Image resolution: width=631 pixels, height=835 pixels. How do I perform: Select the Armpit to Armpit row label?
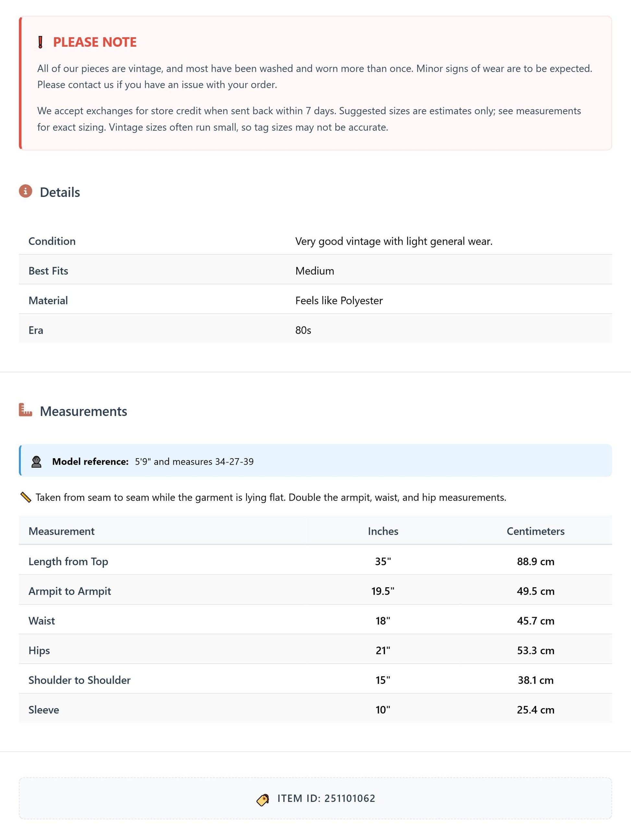coord(70,591)
